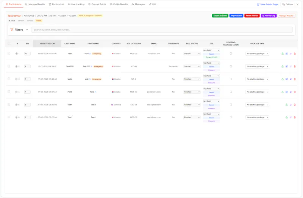Click red trash icon in Test4 row

[295, 105]
